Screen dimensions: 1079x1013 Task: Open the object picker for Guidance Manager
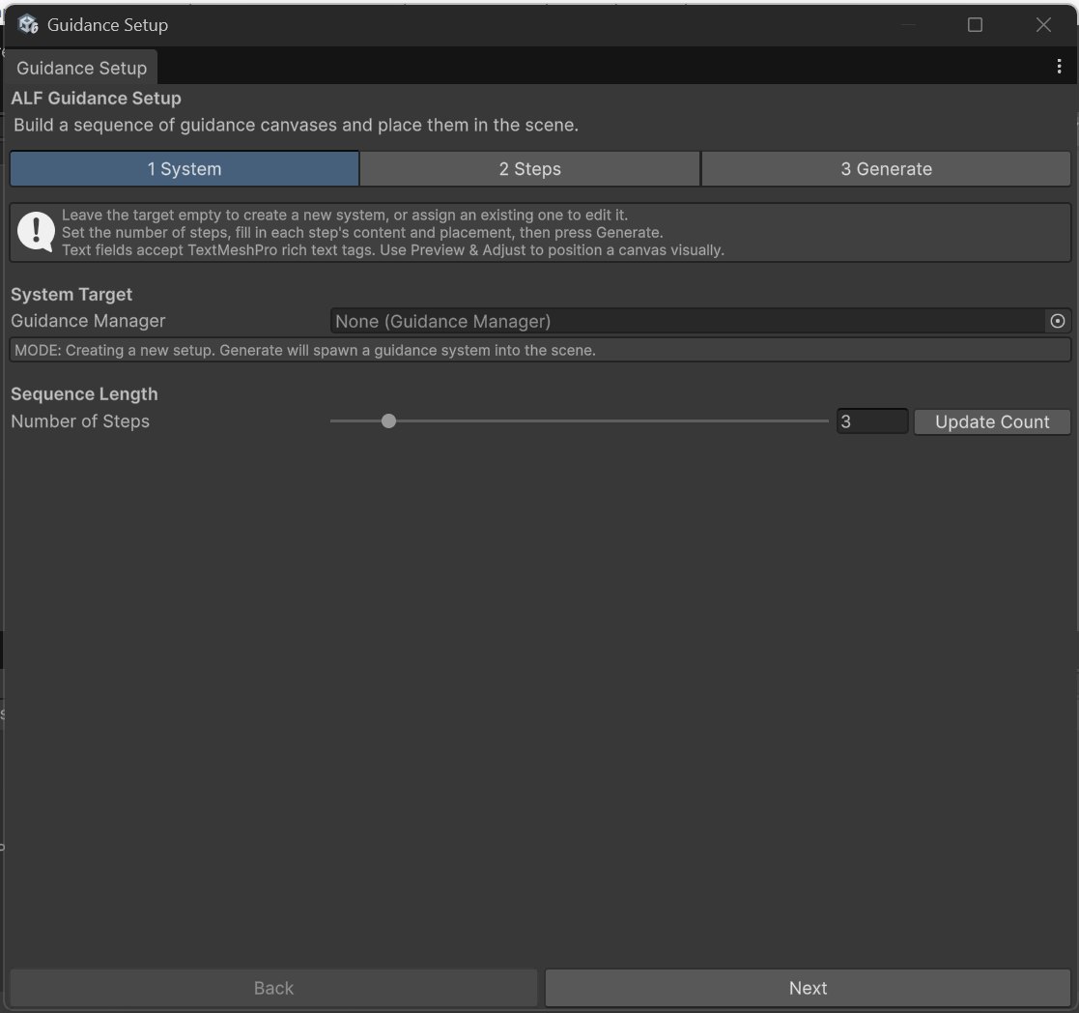(x=1058, y=321)
